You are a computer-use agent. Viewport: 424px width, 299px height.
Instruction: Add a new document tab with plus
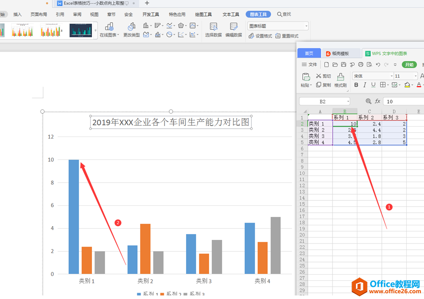click(x=147, y=3)
